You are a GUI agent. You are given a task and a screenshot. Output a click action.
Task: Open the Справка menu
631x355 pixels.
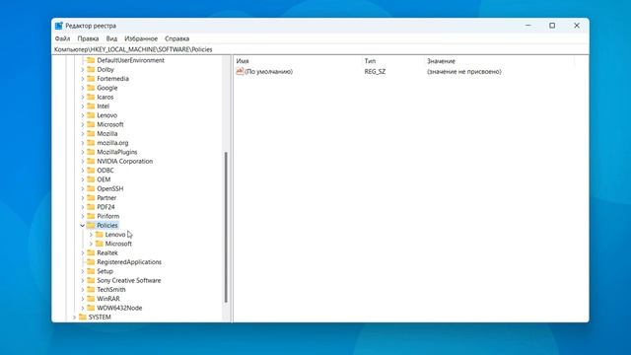coord(177,38)
